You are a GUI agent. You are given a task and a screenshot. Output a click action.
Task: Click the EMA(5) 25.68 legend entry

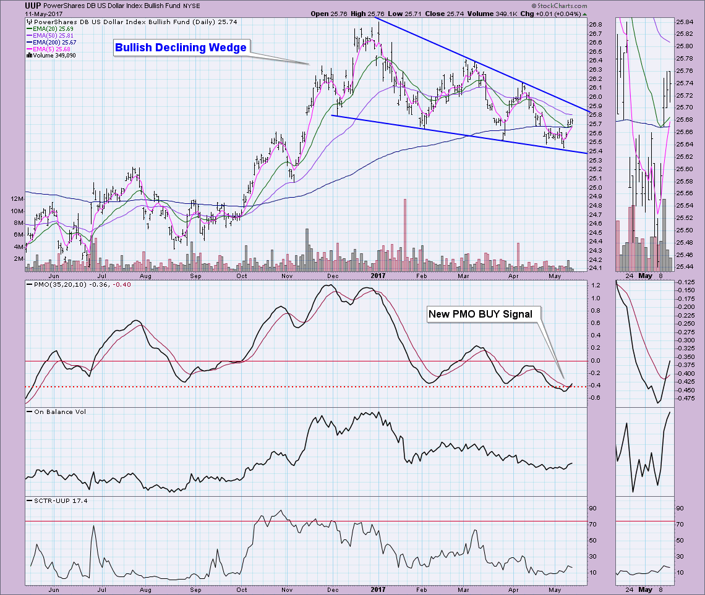(48, 49)
